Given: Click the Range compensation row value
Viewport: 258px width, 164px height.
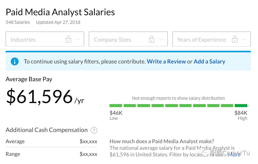Looking at the screenshot, I should pyautogui.click(x=88, y=154).
